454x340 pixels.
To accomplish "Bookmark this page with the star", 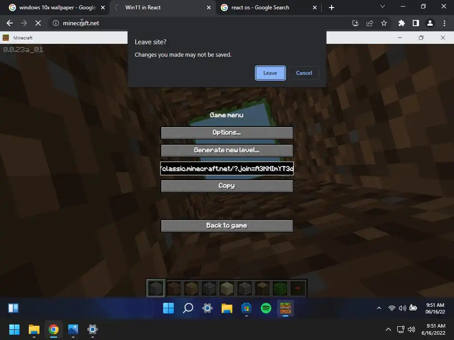I will [x=384, y=23].
